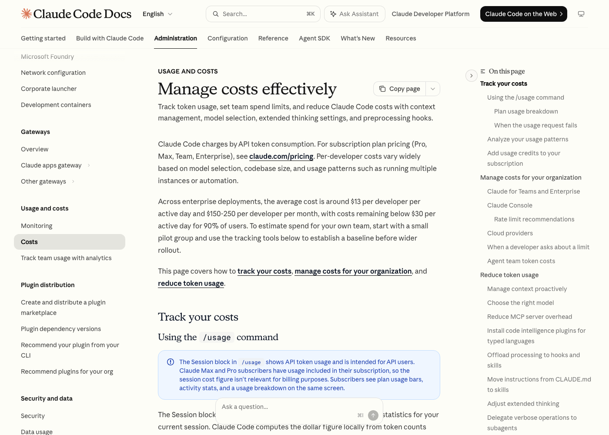Click the Copy page button
609x435 pixels.
(400, 89)
